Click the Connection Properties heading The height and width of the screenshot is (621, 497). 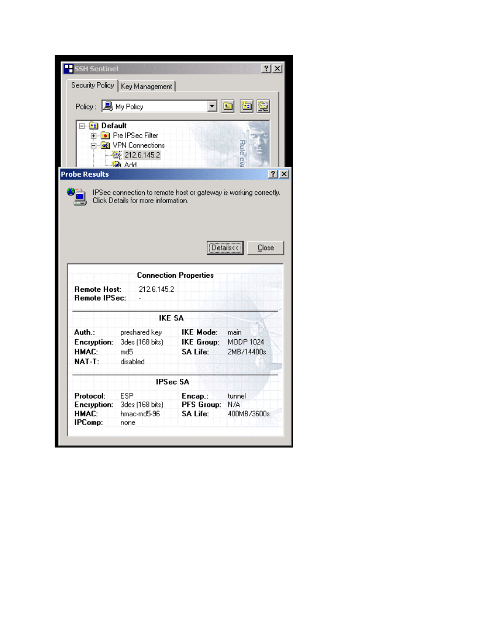click(176, 275)
